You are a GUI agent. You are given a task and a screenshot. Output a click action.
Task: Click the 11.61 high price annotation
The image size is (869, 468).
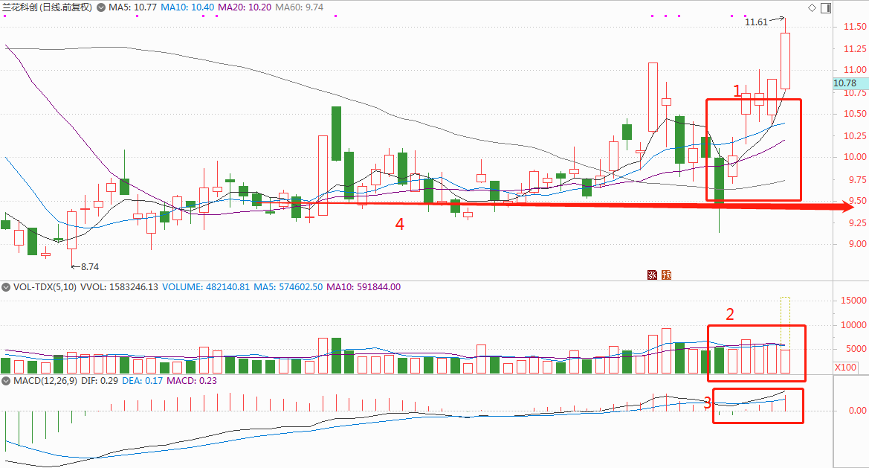756,22
